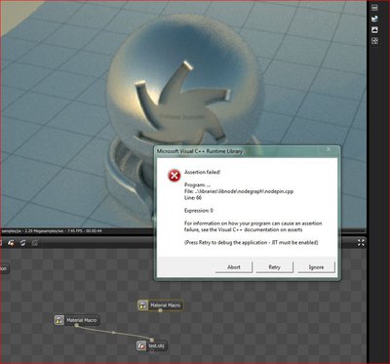Click the node graph icon in right sidebar
This screenshot has width=390, height=364.
pyautogui.click(x=374, y=41)
